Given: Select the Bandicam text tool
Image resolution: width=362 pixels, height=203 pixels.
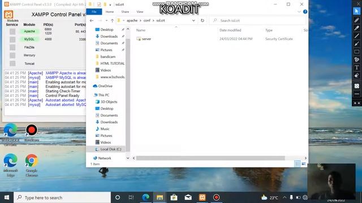Looking at the screenshot, I should (x=357, y=68).
